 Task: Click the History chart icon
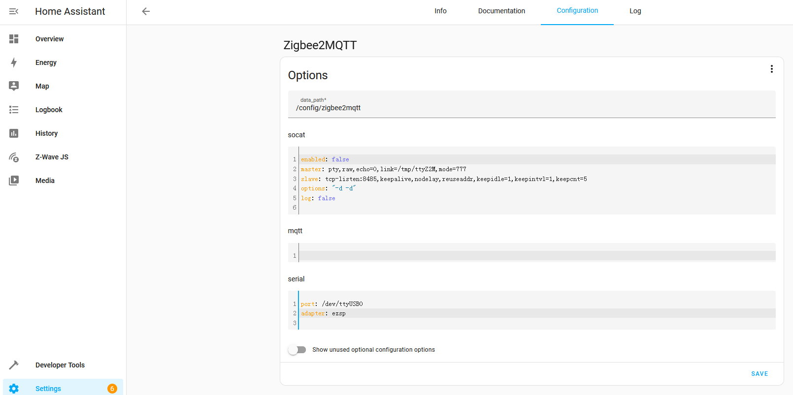(14, 133)
